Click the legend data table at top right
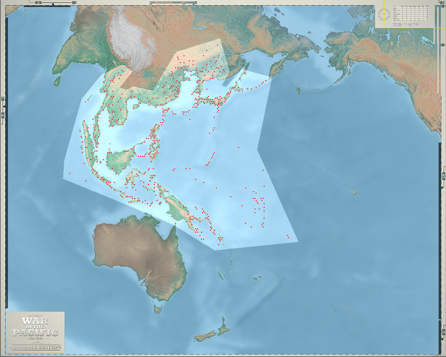The image size is (446, 357). pyautogui.click(x=410, y=13)
